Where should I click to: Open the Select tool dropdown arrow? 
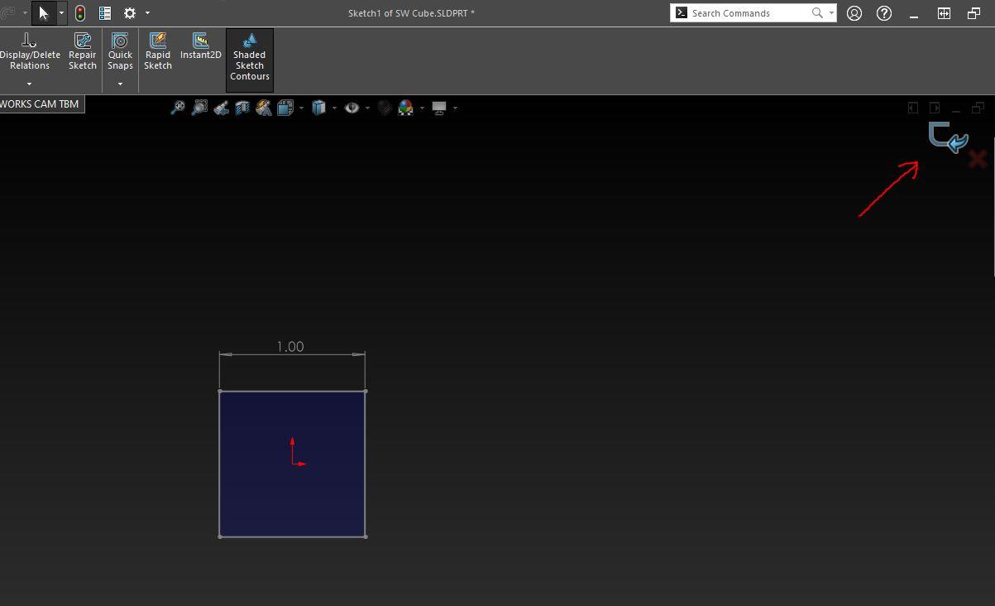(x=61, y=13)
